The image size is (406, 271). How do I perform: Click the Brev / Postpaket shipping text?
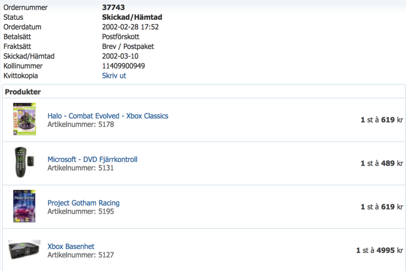tap(128, 46)
